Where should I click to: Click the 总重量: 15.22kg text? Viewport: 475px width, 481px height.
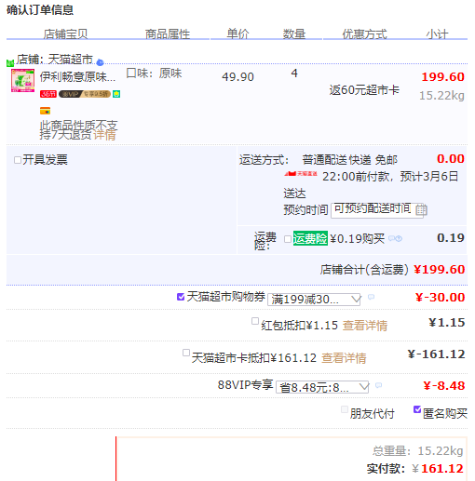click(418, 451)
